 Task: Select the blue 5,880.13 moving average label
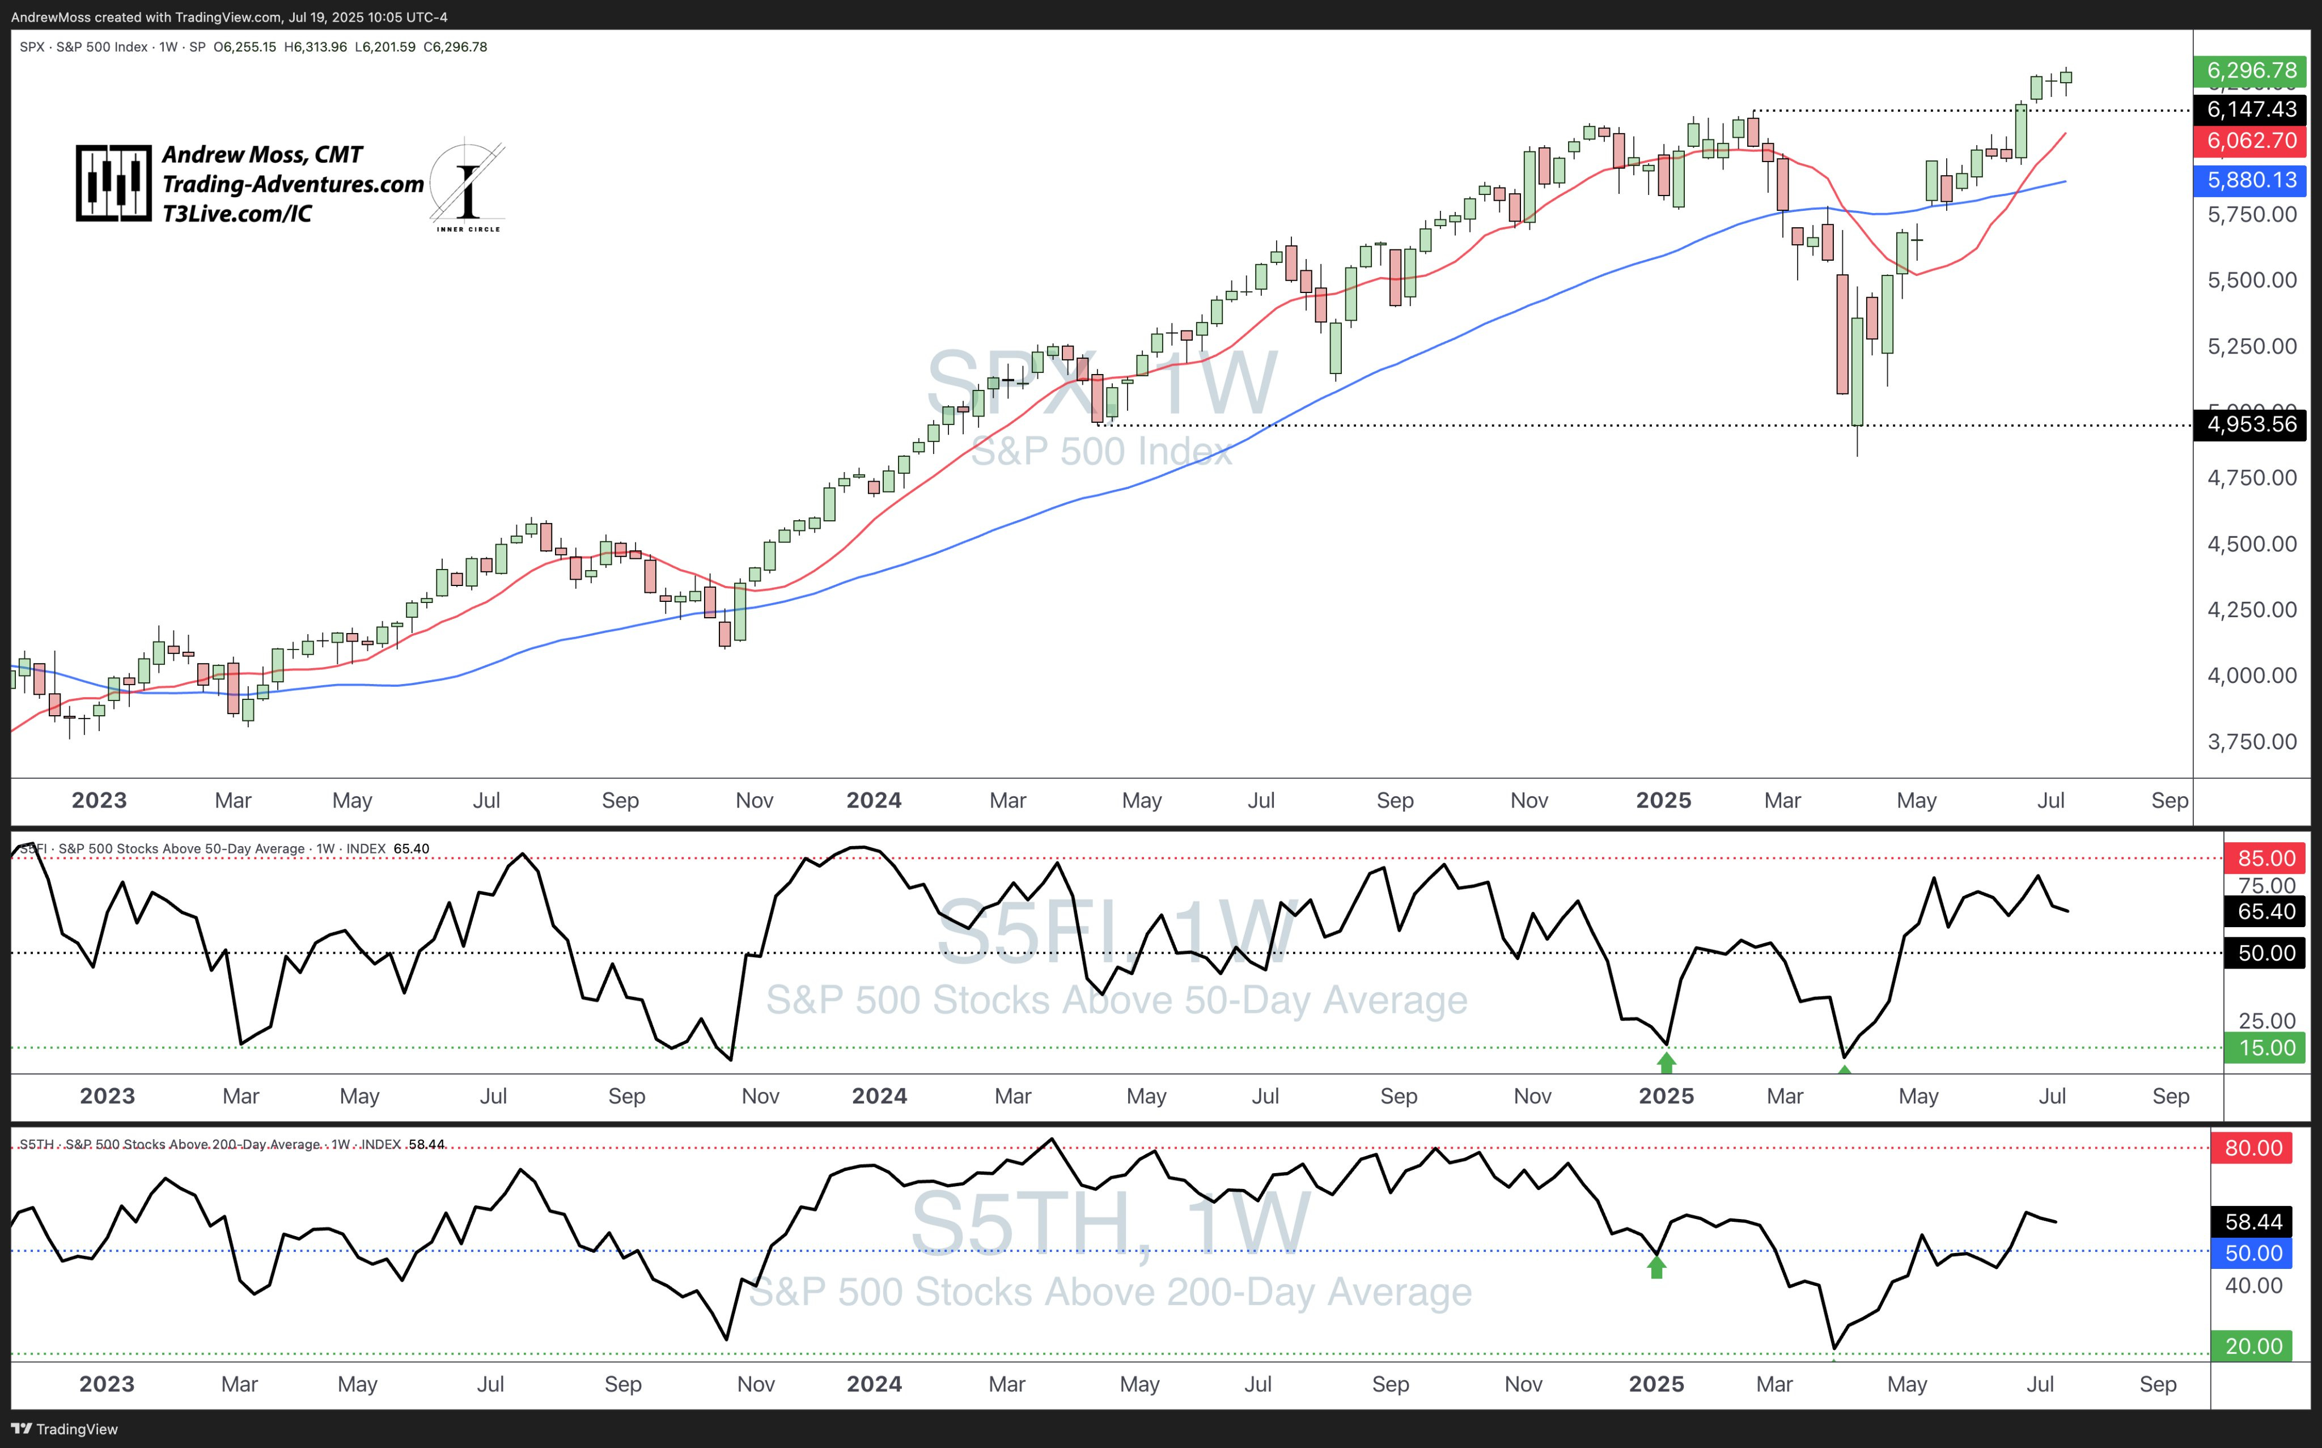2250,180
